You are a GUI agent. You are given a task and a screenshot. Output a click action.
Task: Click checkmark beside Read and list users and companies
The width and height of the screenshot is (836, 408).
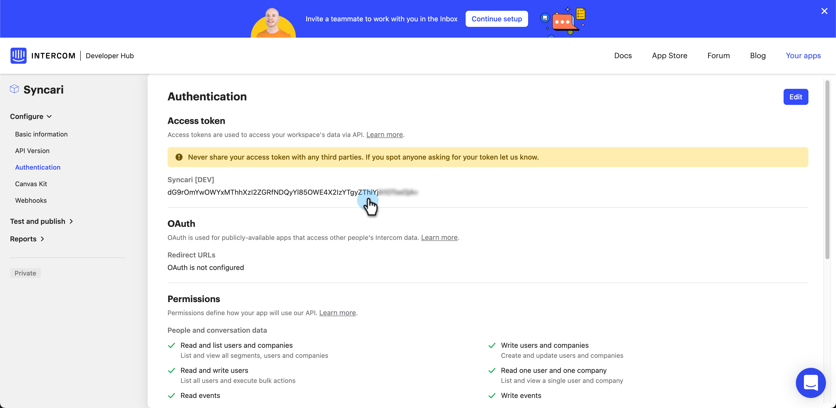[x=172, y=345]
